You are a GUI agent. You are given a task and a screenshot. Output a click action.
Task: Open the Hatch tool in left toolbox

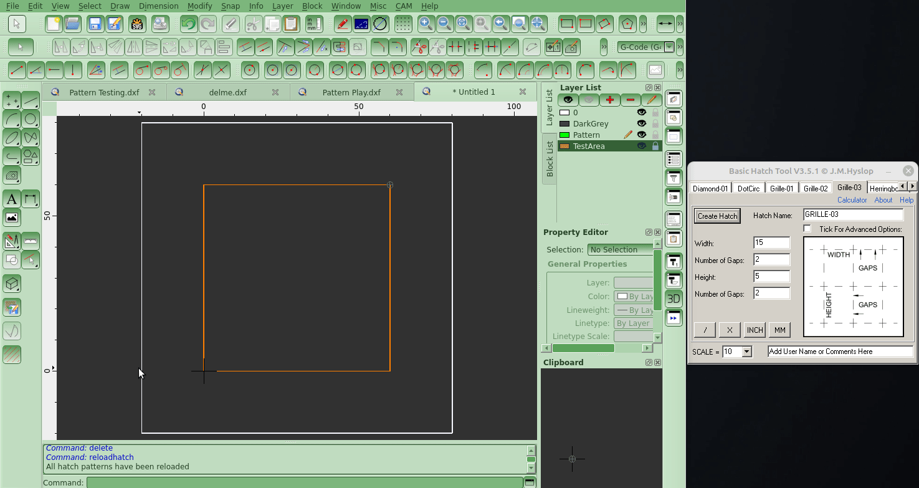coord(11,176)
